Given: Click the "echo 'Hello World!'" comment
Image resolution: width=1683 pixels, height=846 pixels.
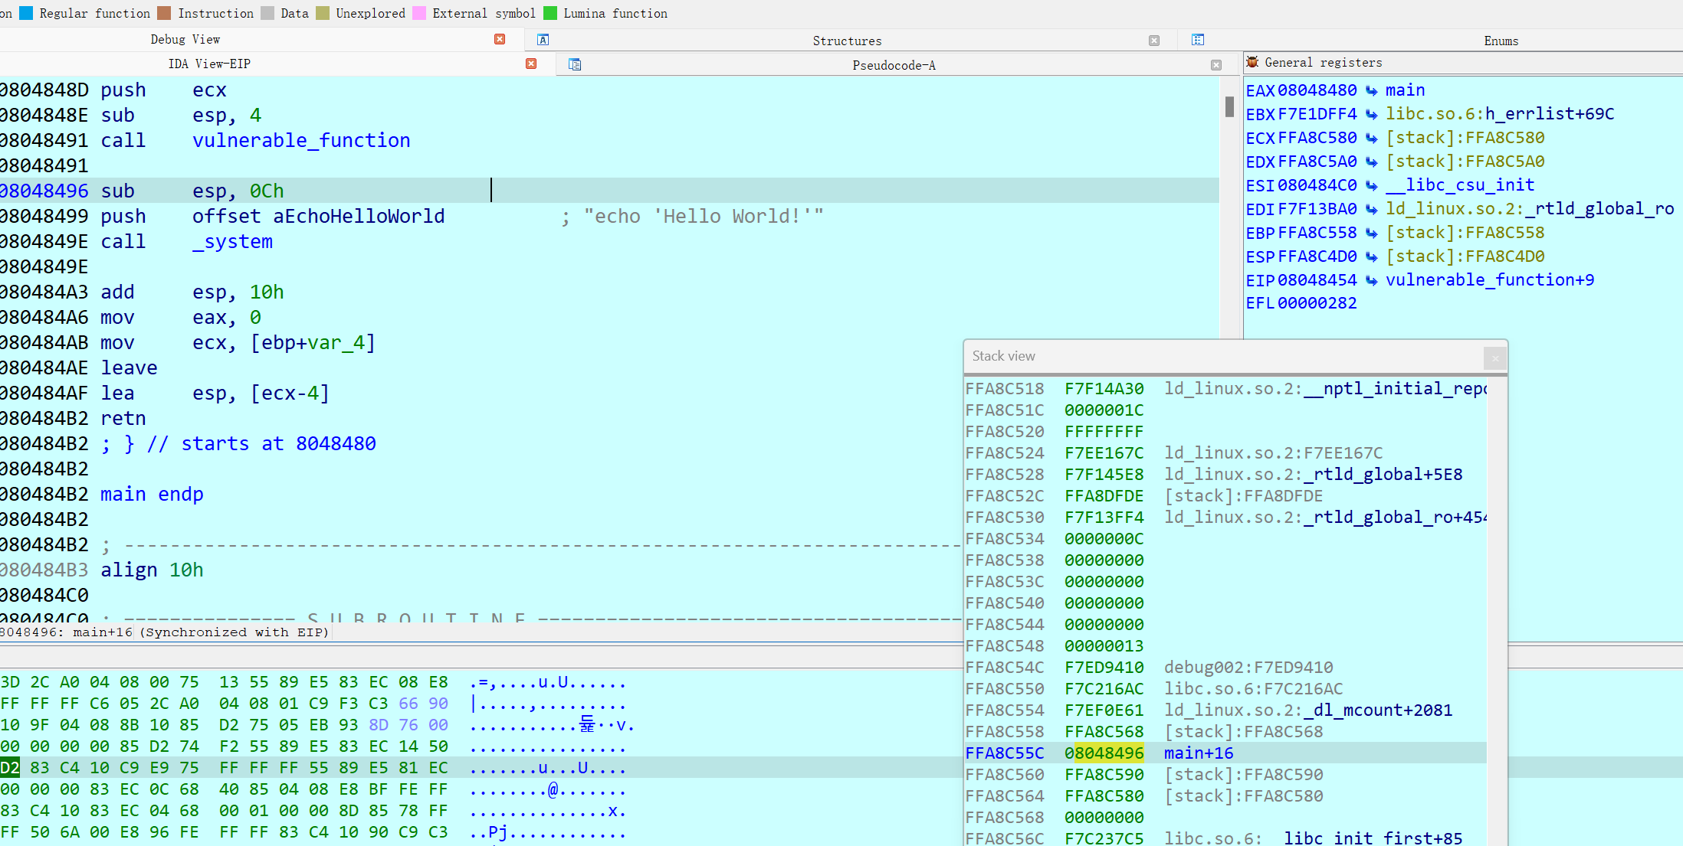Looking at the screenshot, I should pyautogui.click(x=704, y=217).
